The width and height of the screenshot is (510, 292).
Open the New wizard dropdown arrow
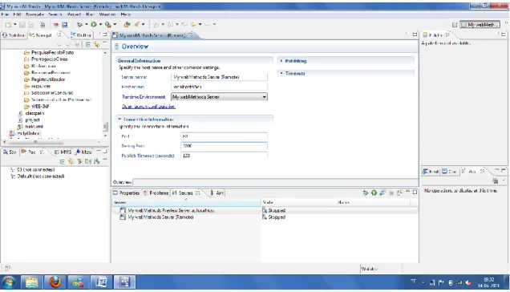tap(14, 24)
